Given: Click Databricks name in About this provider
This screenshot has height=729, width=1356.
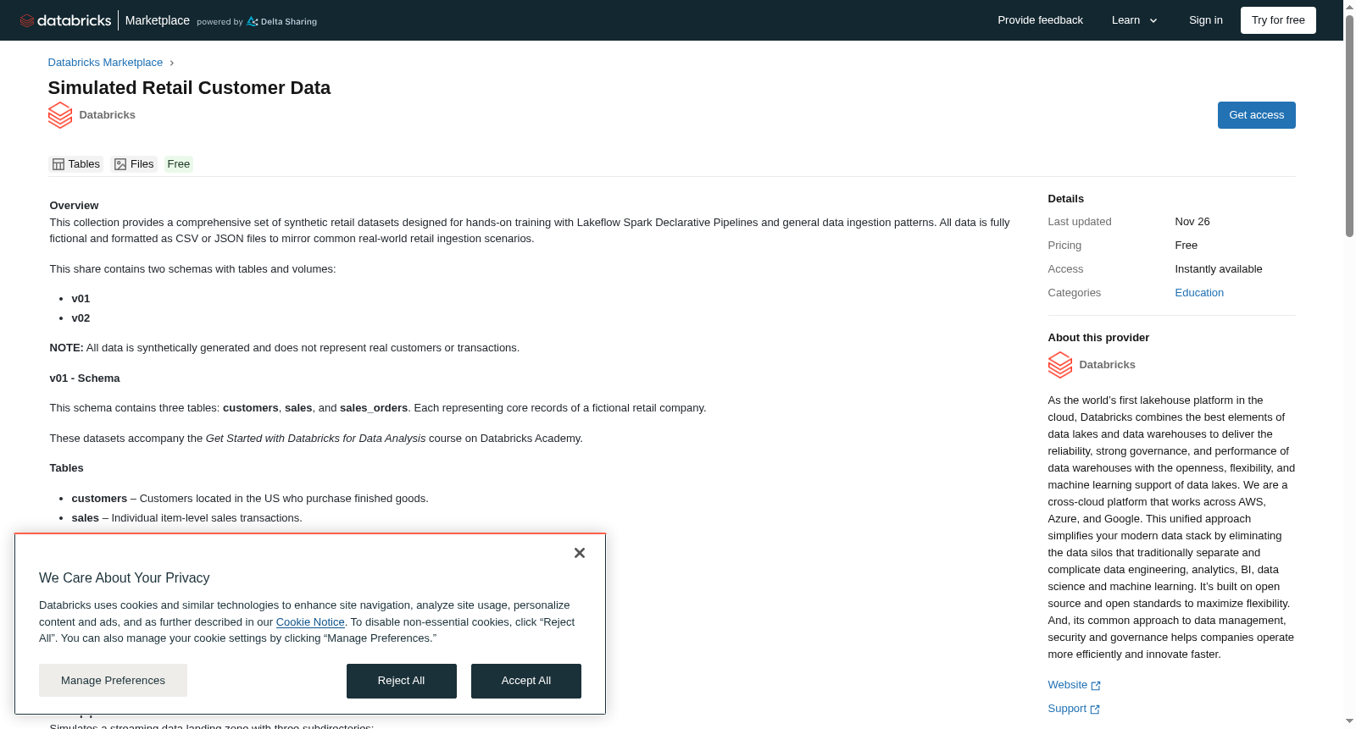Looking at the screenshot, I should pyautogui.click(x=1107, y=365).
